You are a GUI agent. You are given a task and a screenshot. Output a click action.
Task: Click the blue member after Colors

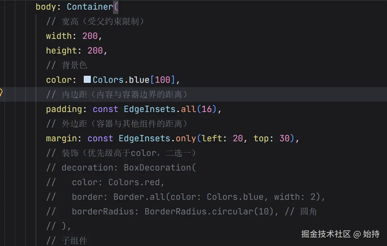point(139,80)
